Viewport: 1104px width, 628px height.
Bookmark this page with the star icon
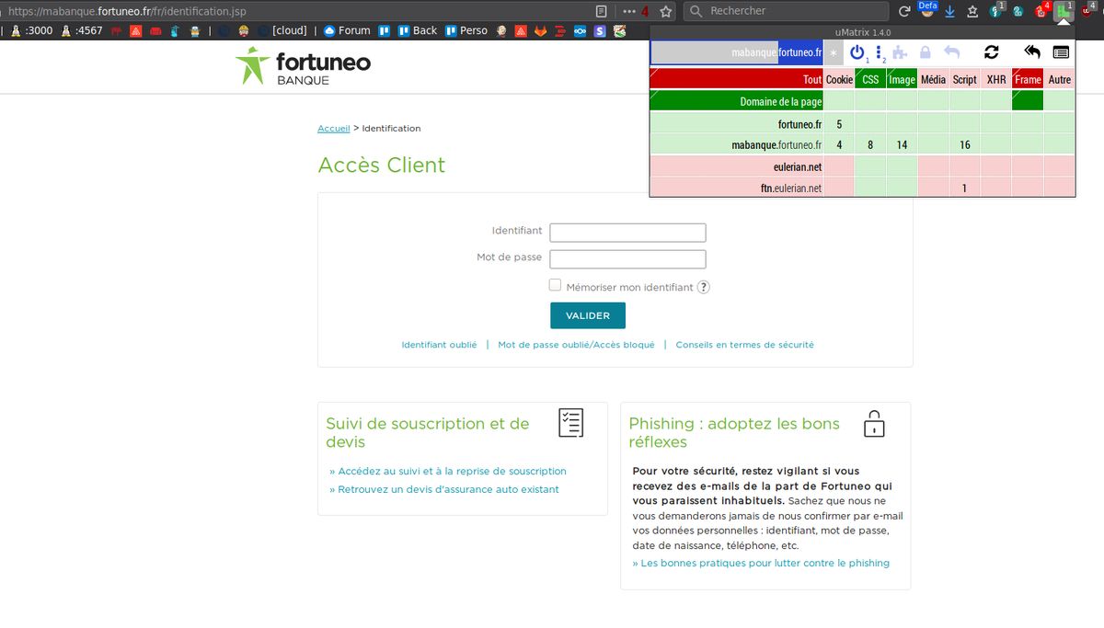pos(666,11)
